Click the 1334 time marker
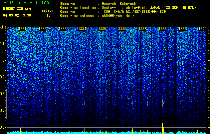This screenshot has height=134, width=210. [x=82, y=29]
